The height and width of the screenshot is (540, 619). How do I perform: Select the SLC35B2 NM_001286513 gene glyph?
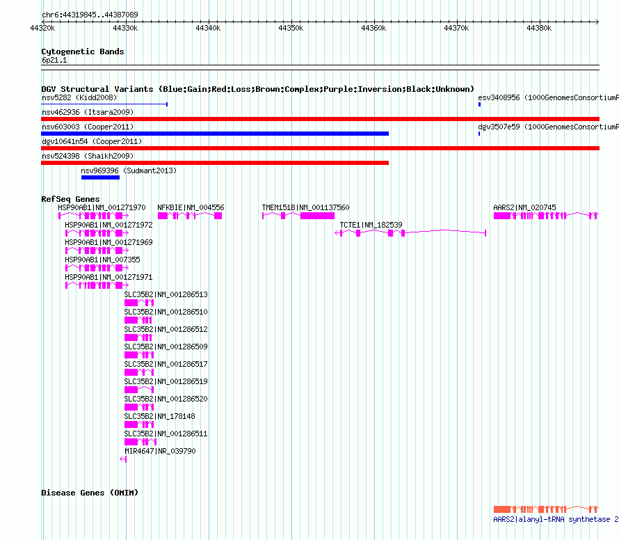(139, 303)
